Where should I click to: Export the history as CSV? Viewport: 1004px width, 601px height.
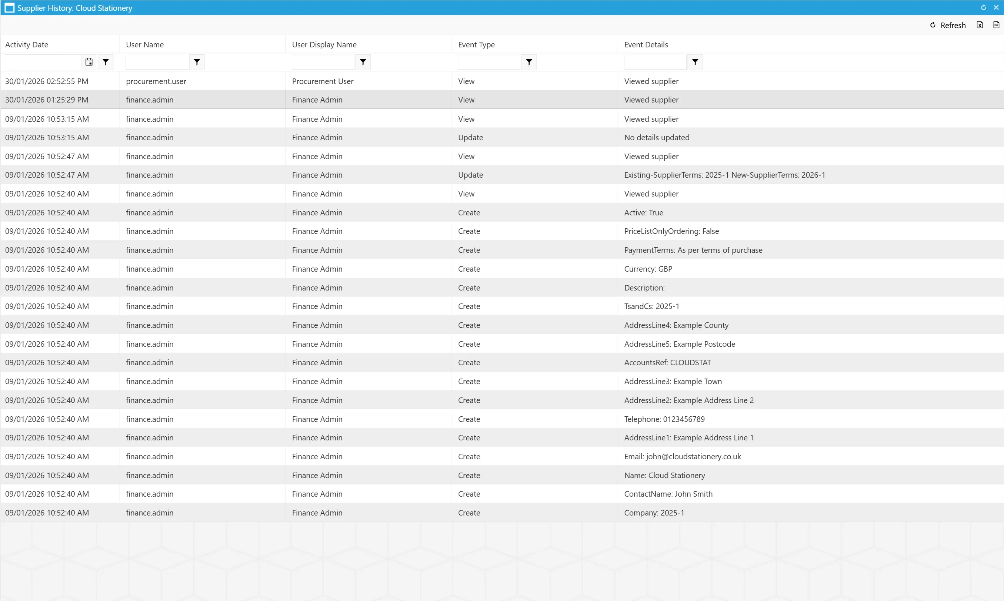996,25
